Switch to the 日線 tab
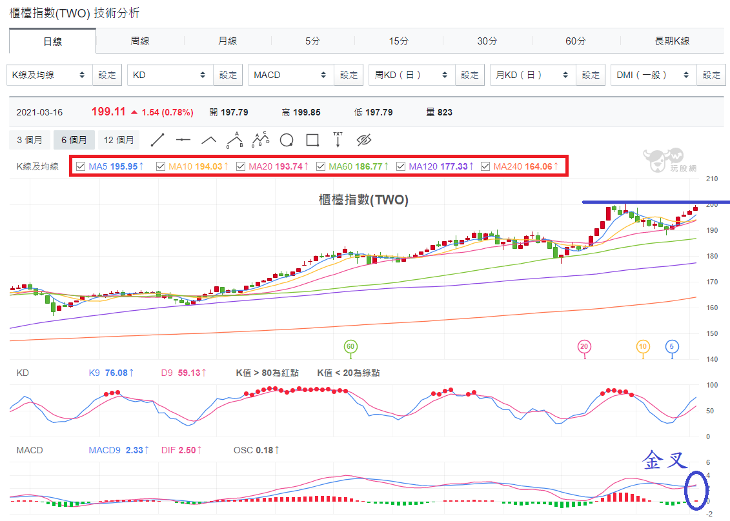The width and height of the screenshot is (730, 521). (53, 41)
